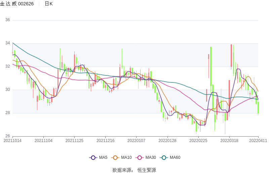Image resolution: width=269 pixels, height=174 pixels.
Task: Select the 日K daily chart label
Action: click(x=49, y=4)
